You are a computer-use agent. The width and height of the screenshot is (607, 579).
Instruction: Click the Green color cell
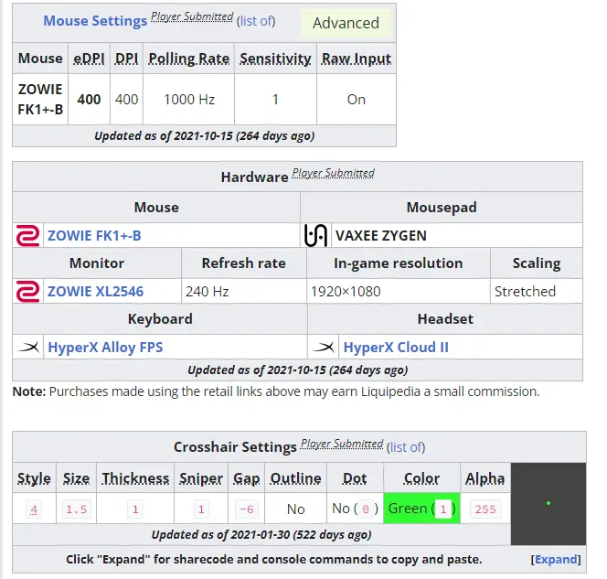(x=421, y=509)
